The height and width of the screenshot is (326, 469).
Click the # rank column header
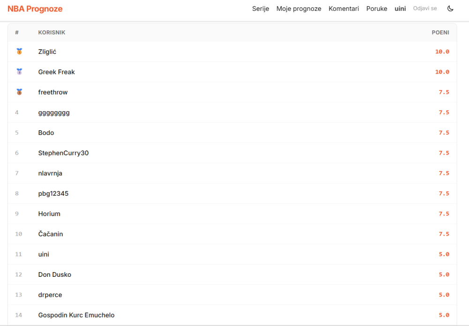17,32
